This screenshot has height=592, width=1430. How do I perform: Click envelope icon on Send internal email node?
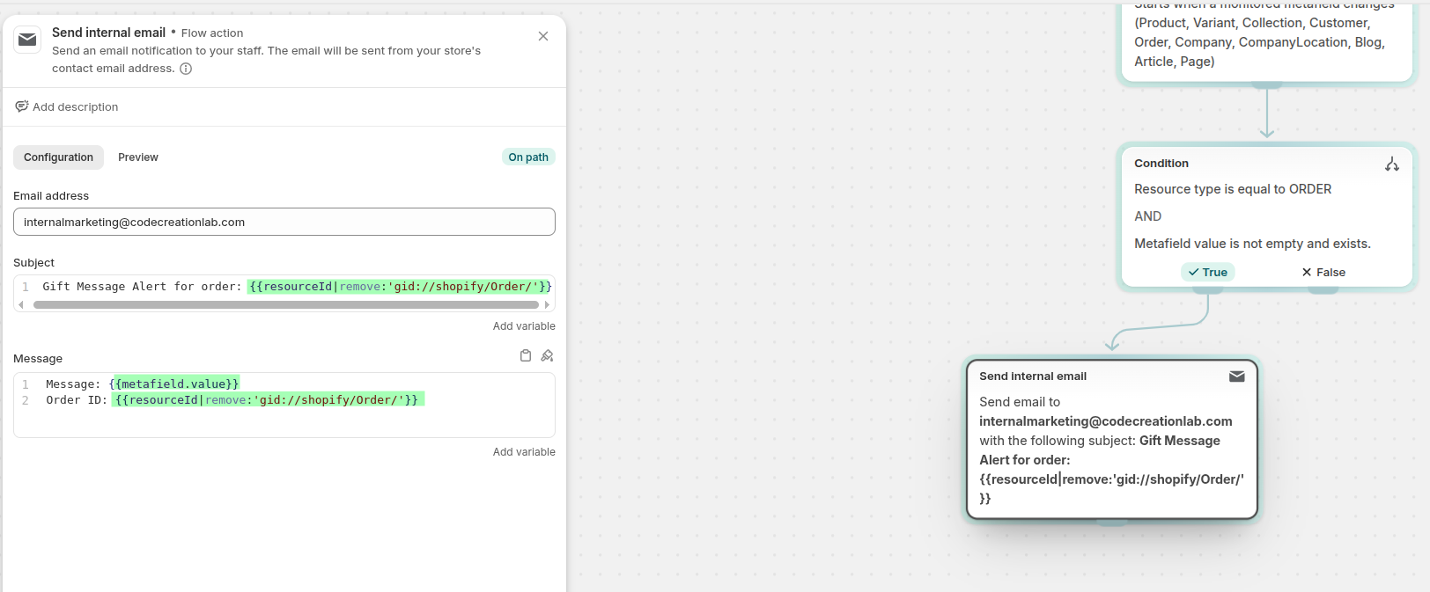1236,376
